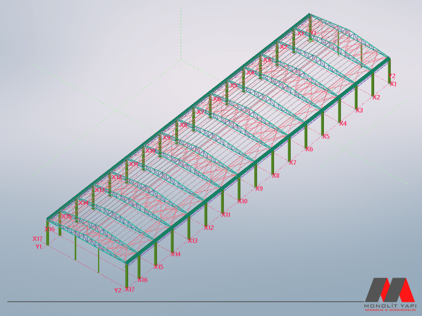Viewport: 422px width, 316px height.
Task: Select the X3 label on the front column line
Action: click(x=359, y=111)
